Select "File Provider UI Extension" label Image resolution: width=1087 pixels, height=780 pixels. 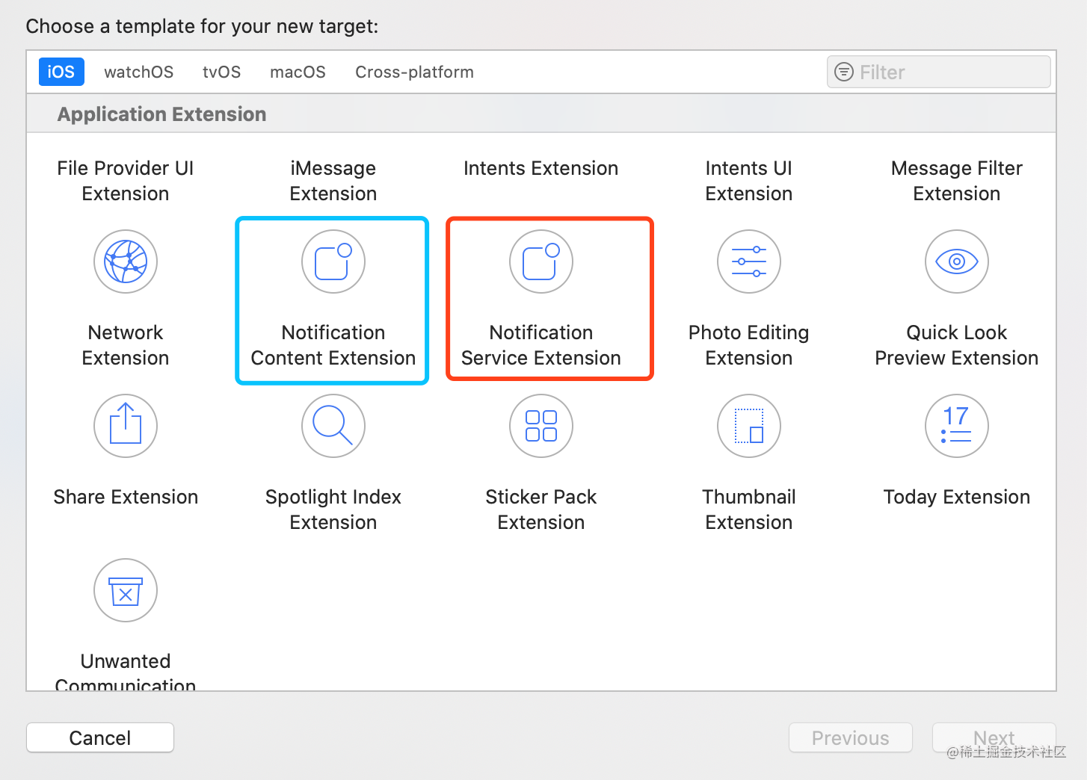(x=126, y=181)
